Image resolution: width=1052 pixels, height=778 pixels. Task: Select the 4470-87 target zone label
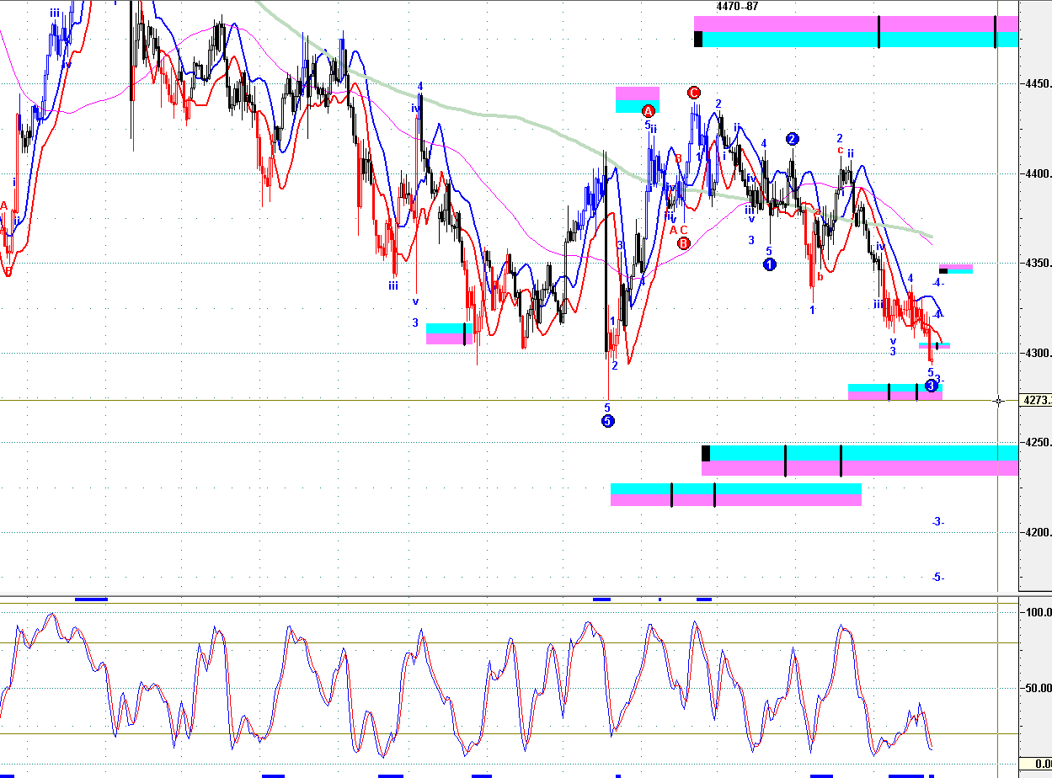click(737, 7)
